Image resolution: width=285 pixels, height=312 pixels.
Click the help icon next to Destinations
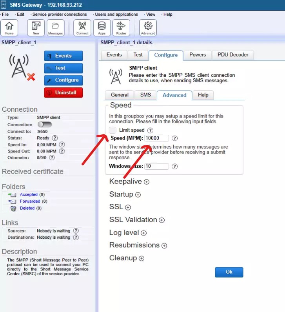click(76, 238)
